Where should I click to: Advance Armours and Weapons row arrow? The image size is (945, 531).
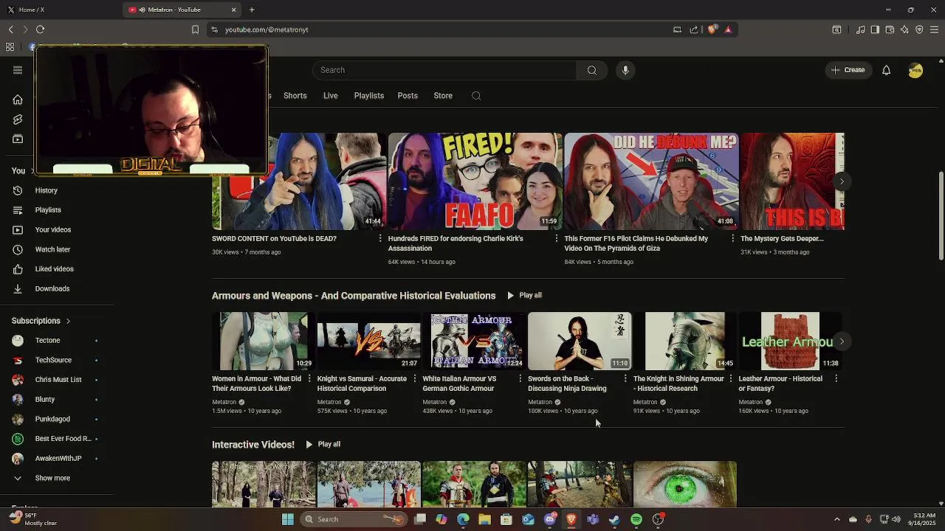tap(842, 341)
